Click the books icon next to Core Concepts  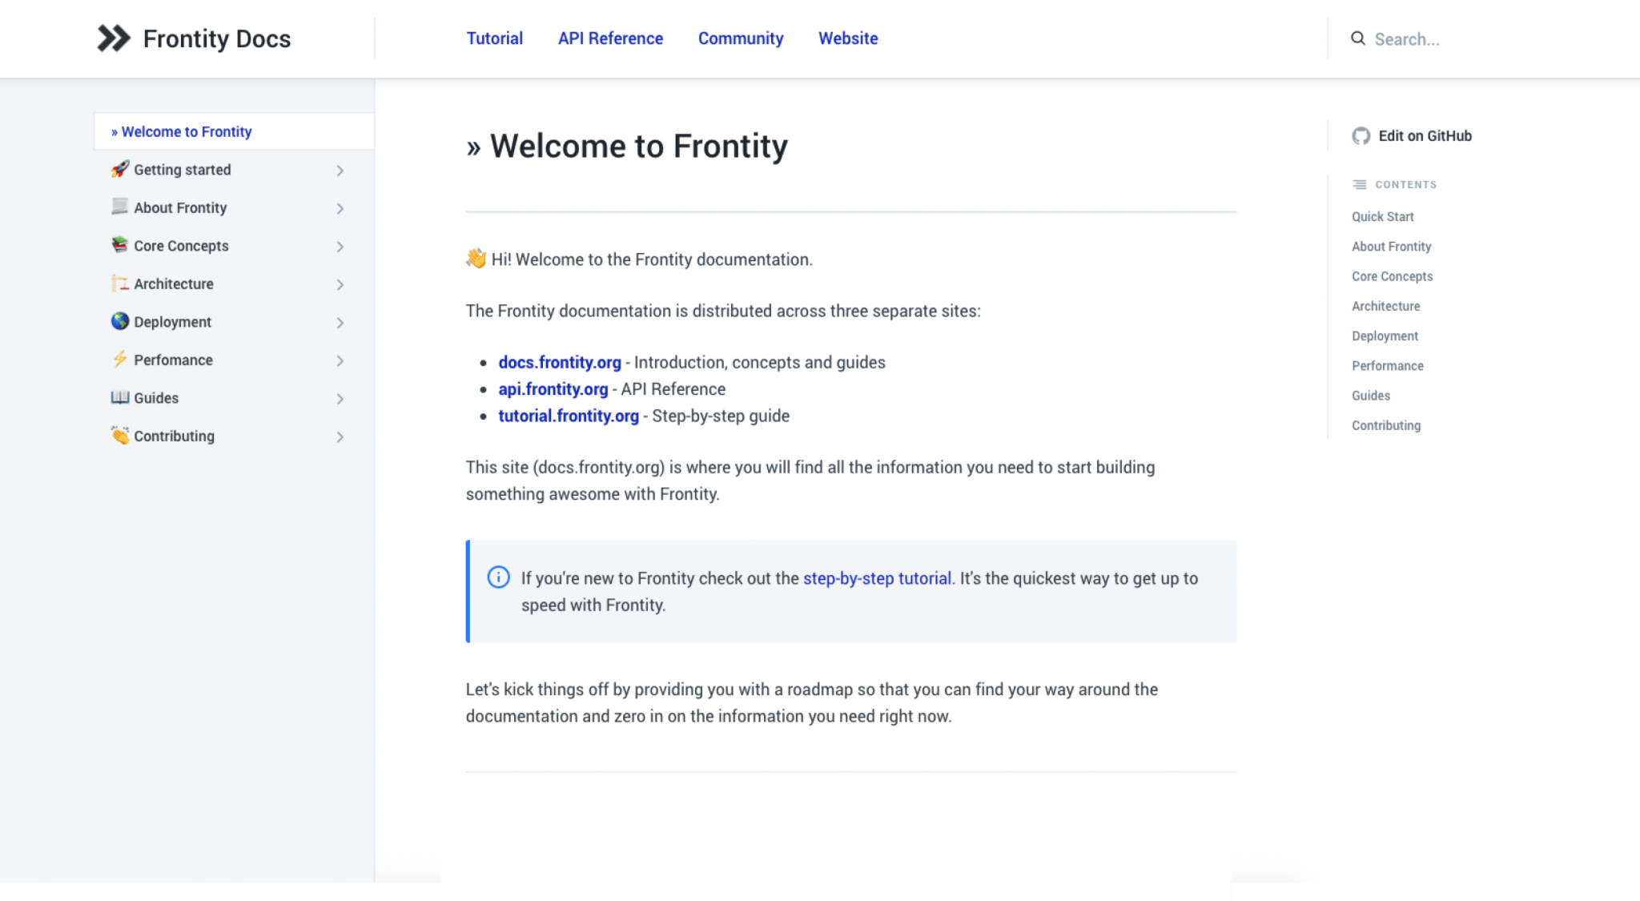(x=119, y=245)
